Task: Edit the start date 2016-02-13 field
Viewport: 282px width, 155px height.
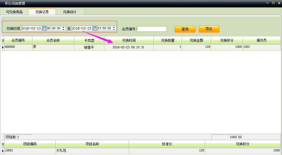Action: click(31, 28)
